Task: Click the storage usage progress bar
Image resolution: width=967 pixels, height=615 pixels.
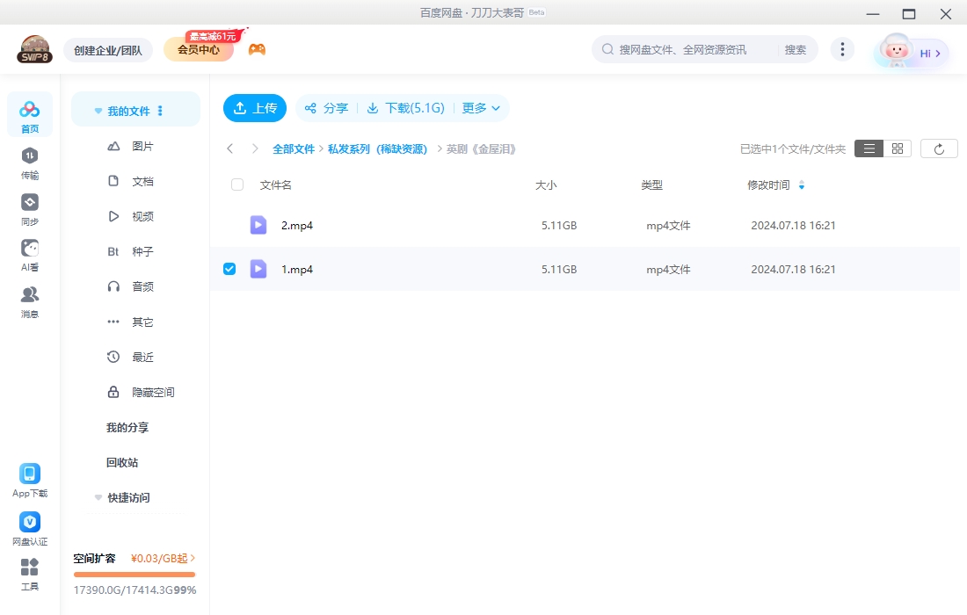Action: [134, 575]
